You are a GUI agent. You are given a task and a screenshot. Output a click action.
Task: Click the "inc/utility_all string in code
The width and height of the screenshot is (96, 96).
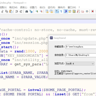click(x=30, y=60)
